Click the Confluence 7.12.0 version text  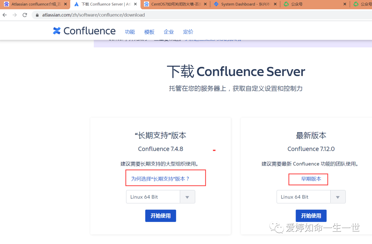(x=311, y=149)
